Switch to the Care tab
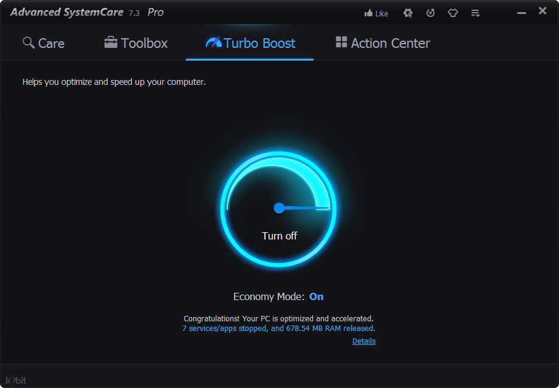 coord(44,43)
